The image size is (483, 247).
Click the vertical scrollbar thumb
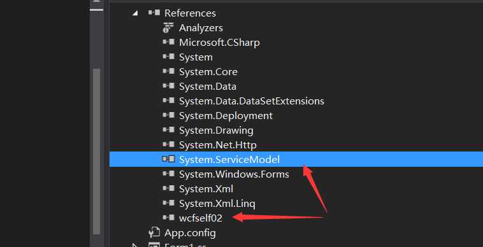tap(97, 152)
